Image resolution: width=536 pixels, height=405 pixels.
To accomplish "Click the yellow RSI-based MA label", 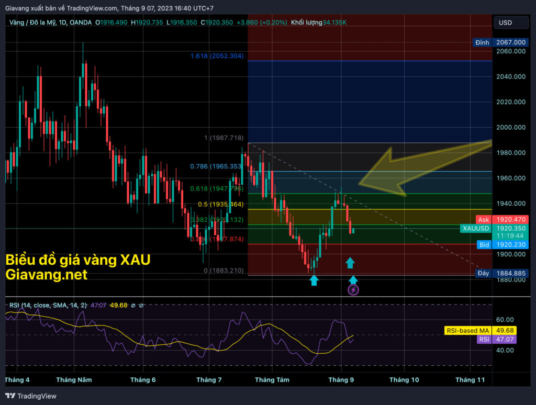I will [479, 330].
